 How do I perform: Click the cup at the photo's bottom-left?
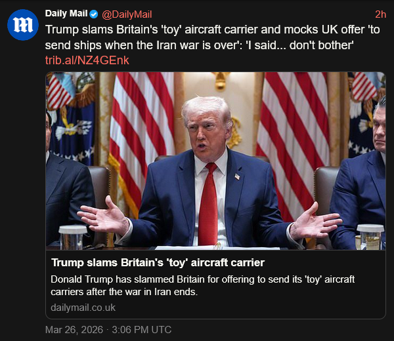pos(72,237)
